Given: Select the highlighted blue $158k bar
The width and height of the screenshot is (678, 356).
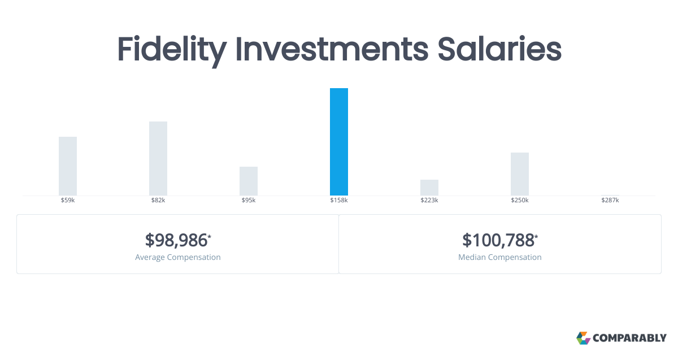Looking at the screenshot, I should click(339, 142).
